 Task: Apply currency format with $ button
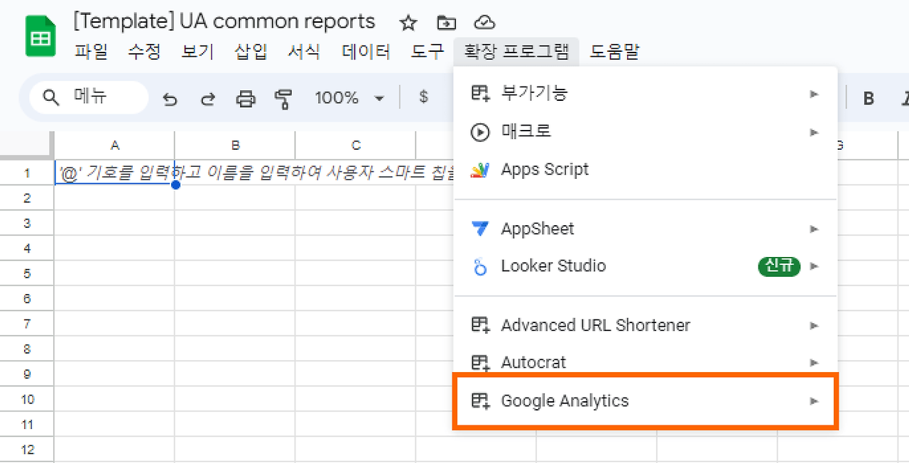[424, 97]
